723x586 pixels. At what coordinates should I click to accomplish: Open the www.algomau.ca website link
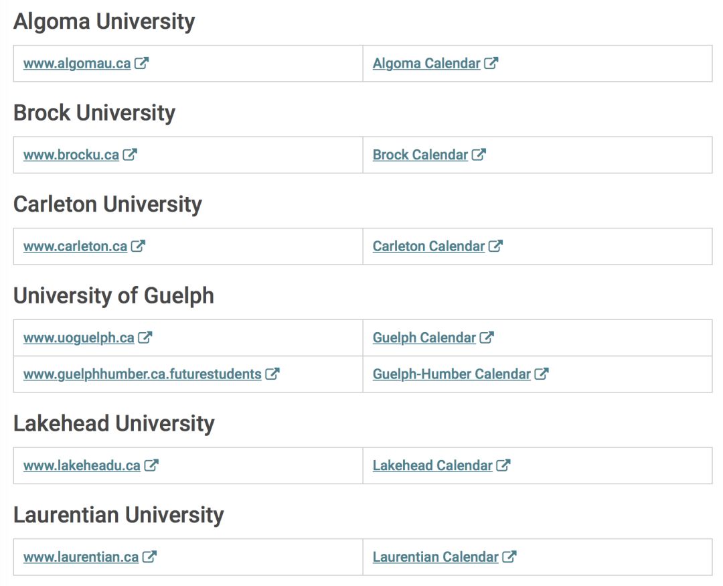77,63
